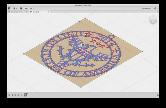Jump to timeline end
This screenshot has width=166, height=108.
[x=21, y=95]
